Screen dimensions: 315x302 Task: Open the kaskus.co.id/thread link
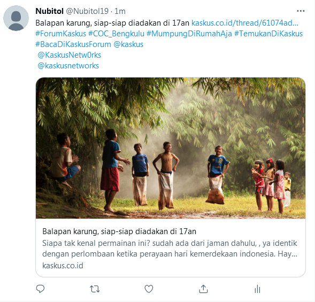point(245,23)
